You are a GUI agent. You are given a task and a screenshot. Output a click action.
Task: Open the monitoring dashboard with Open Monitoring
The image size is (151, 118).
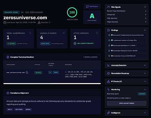point(127,103)
